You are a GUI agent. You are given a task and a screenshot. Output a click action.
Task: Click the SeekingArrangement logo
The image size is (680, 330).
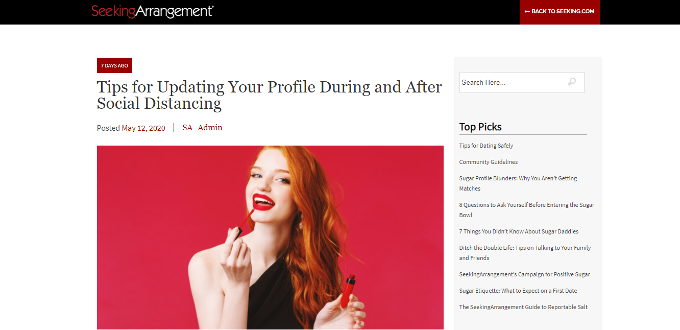[x=152, y=11]
